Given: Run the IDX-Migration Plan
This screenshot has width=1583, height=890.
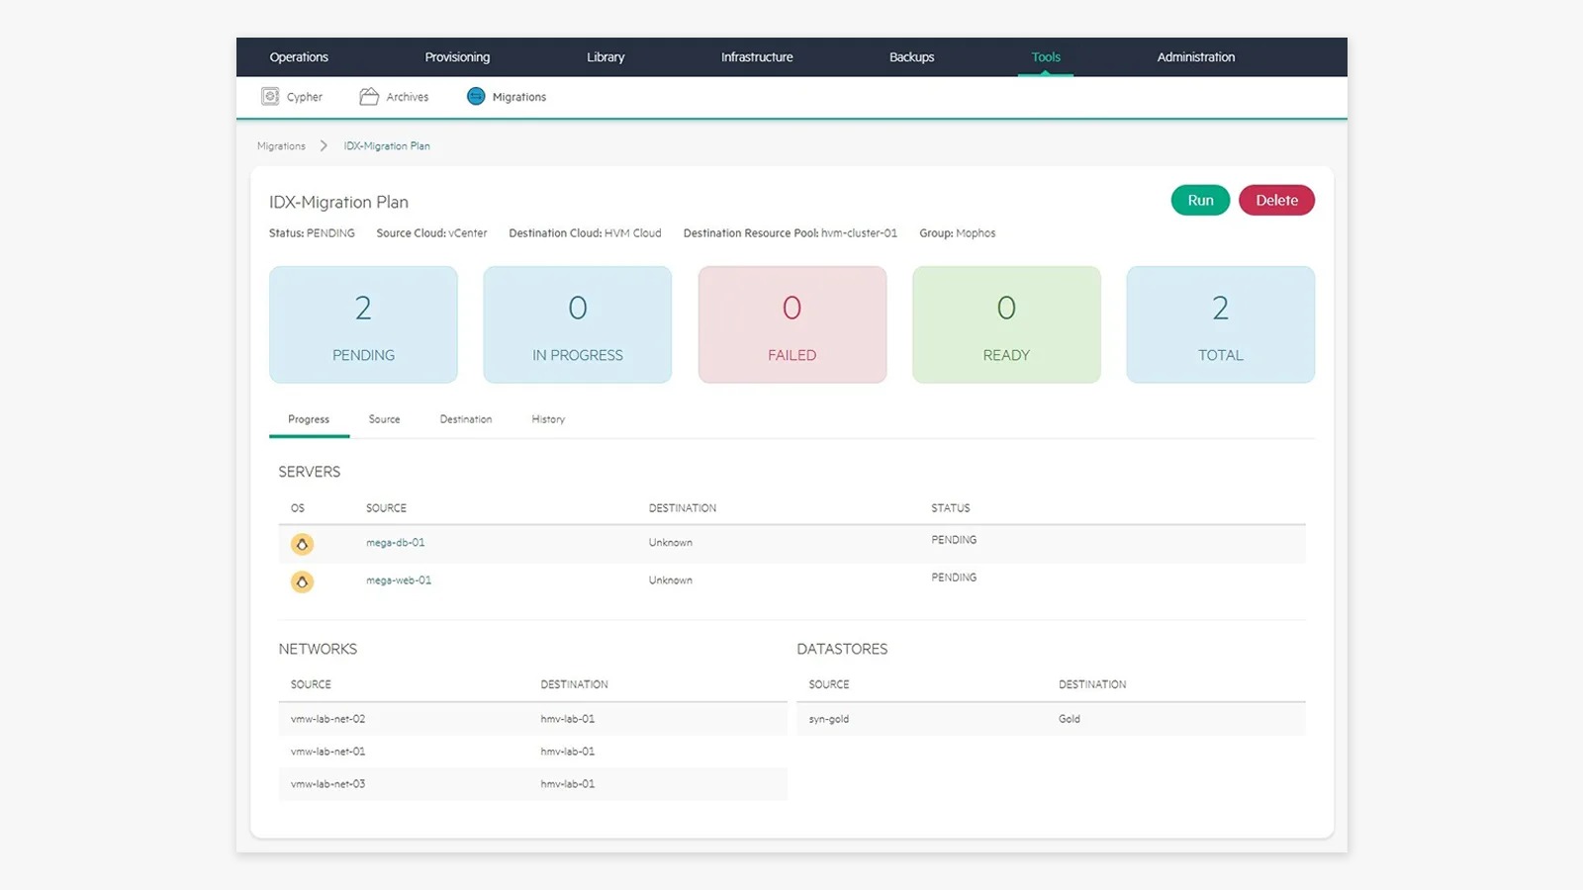Looking at the screenshot, I should 1200,200.
